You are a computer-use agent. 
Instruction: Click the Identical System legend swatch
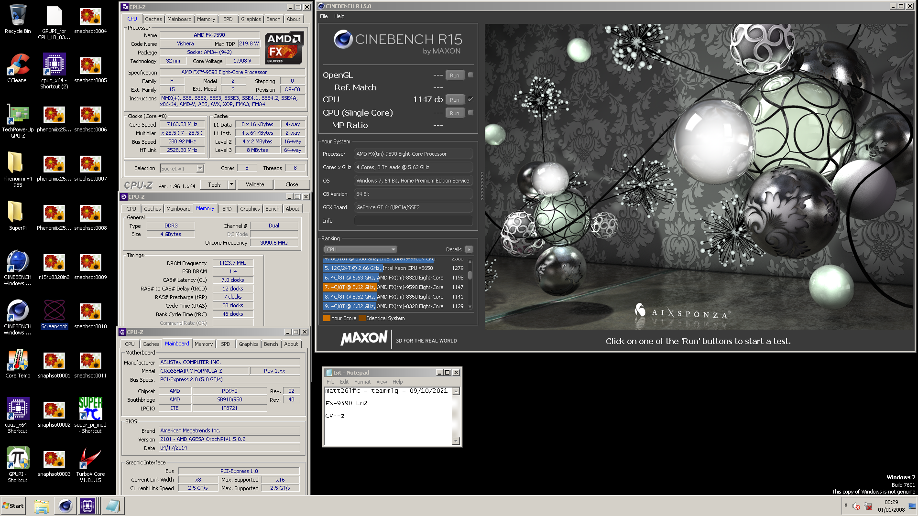(362, 318)
